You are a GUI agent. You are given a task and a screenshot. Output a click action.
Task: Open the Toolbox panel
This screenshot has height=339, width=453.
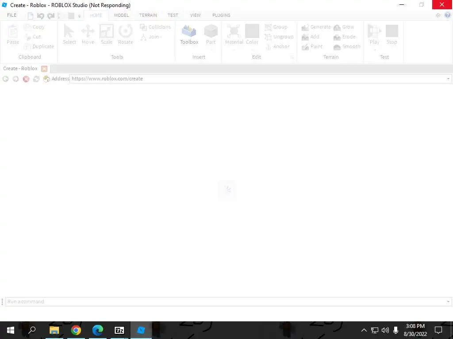[x=189, y=34]
